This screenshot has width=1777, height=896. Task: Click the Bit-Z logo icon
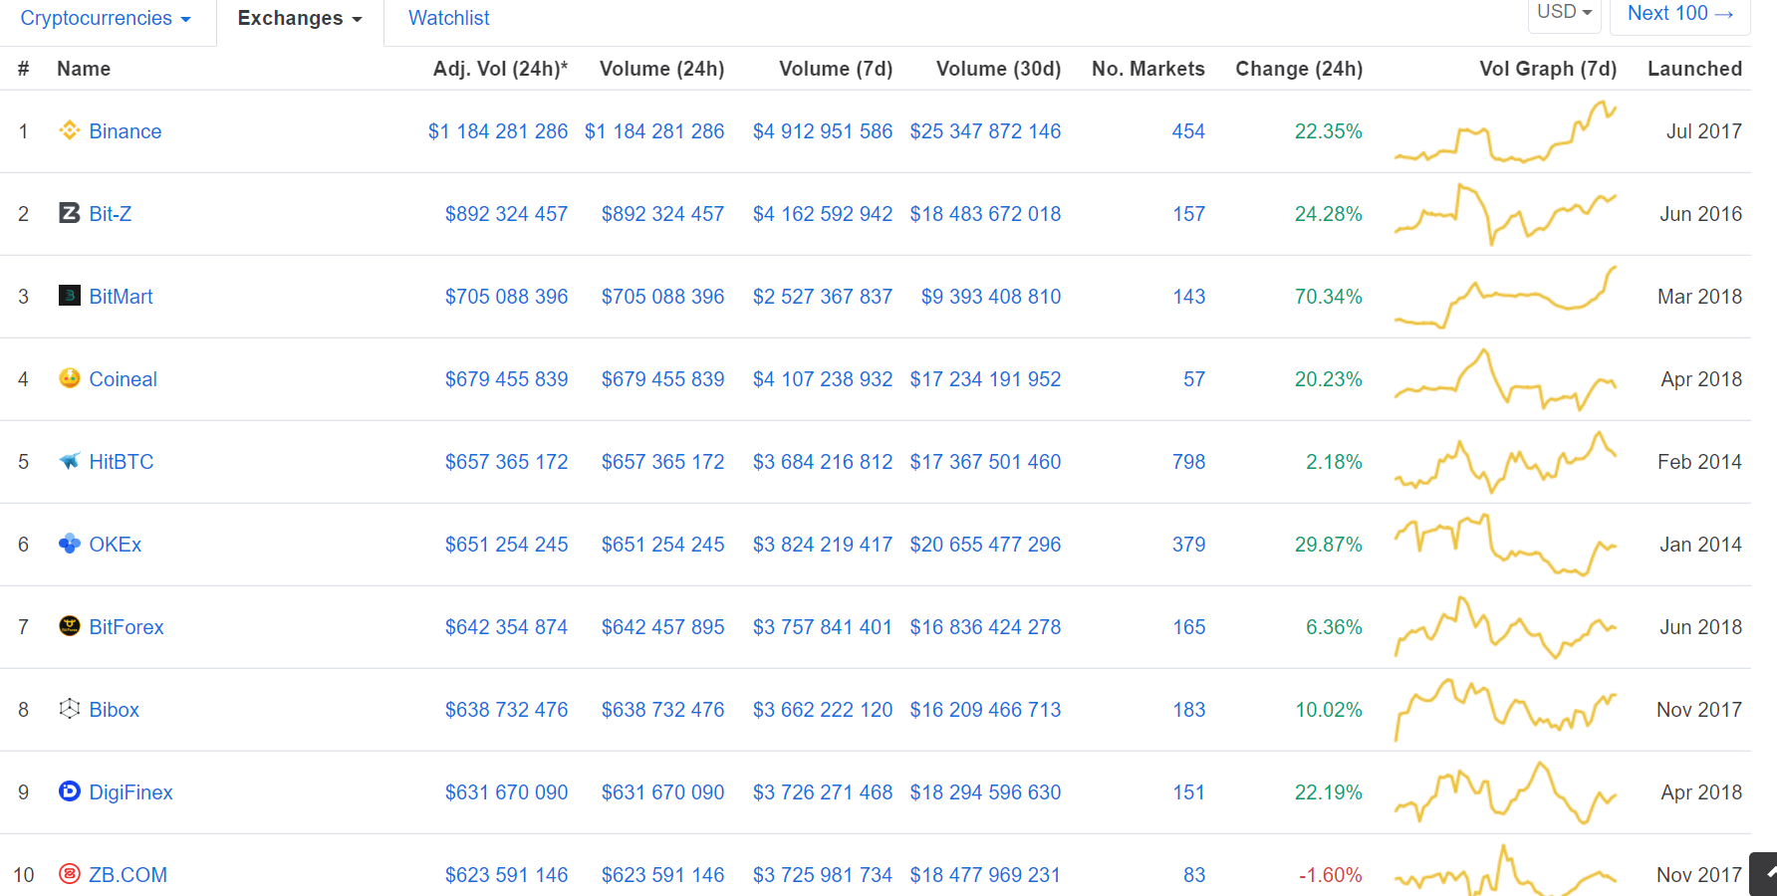click(69, 213)
